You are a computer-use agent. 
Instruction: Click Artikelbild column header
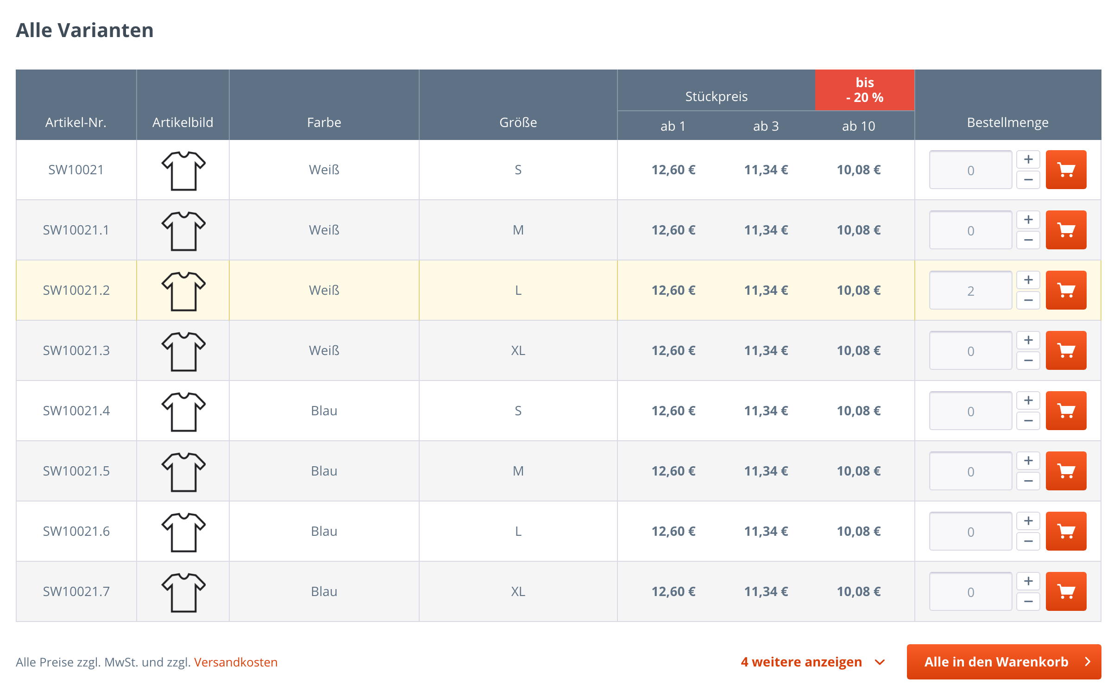(182, 122)
